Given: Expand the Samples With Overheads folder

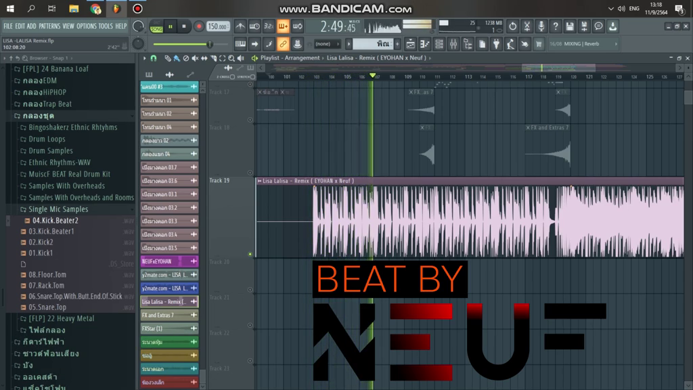Looking at the screenshot, I should click(x=63, y=186).
